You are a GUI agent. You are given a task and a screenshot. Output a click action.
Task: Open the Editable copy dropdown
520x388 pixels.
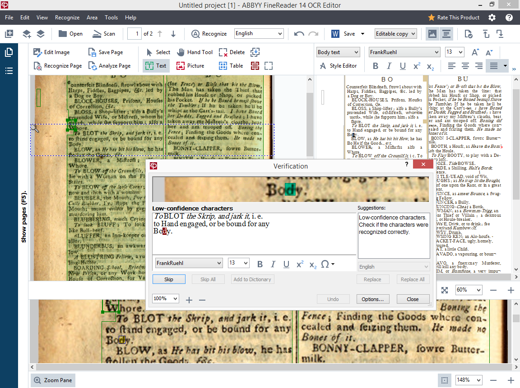395,33
